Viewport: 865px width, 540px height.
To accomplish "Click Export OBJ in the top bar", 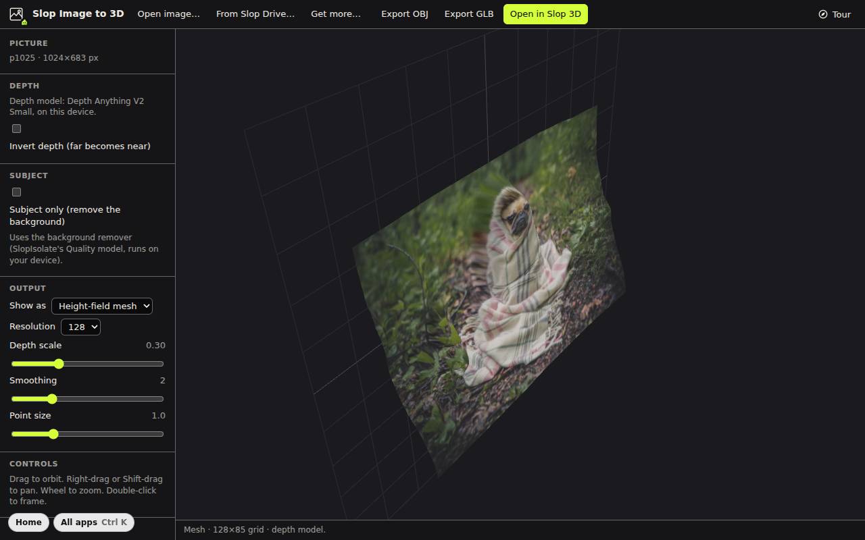I will pos(405,14).
